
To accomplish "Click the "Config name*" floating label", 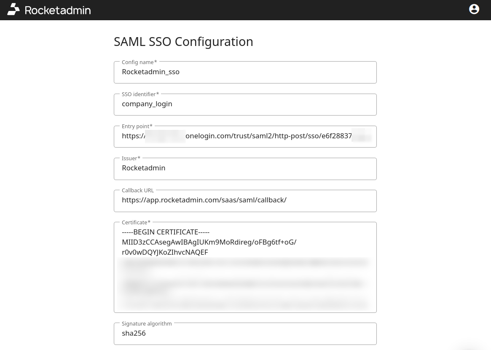I will click(139, 62).
